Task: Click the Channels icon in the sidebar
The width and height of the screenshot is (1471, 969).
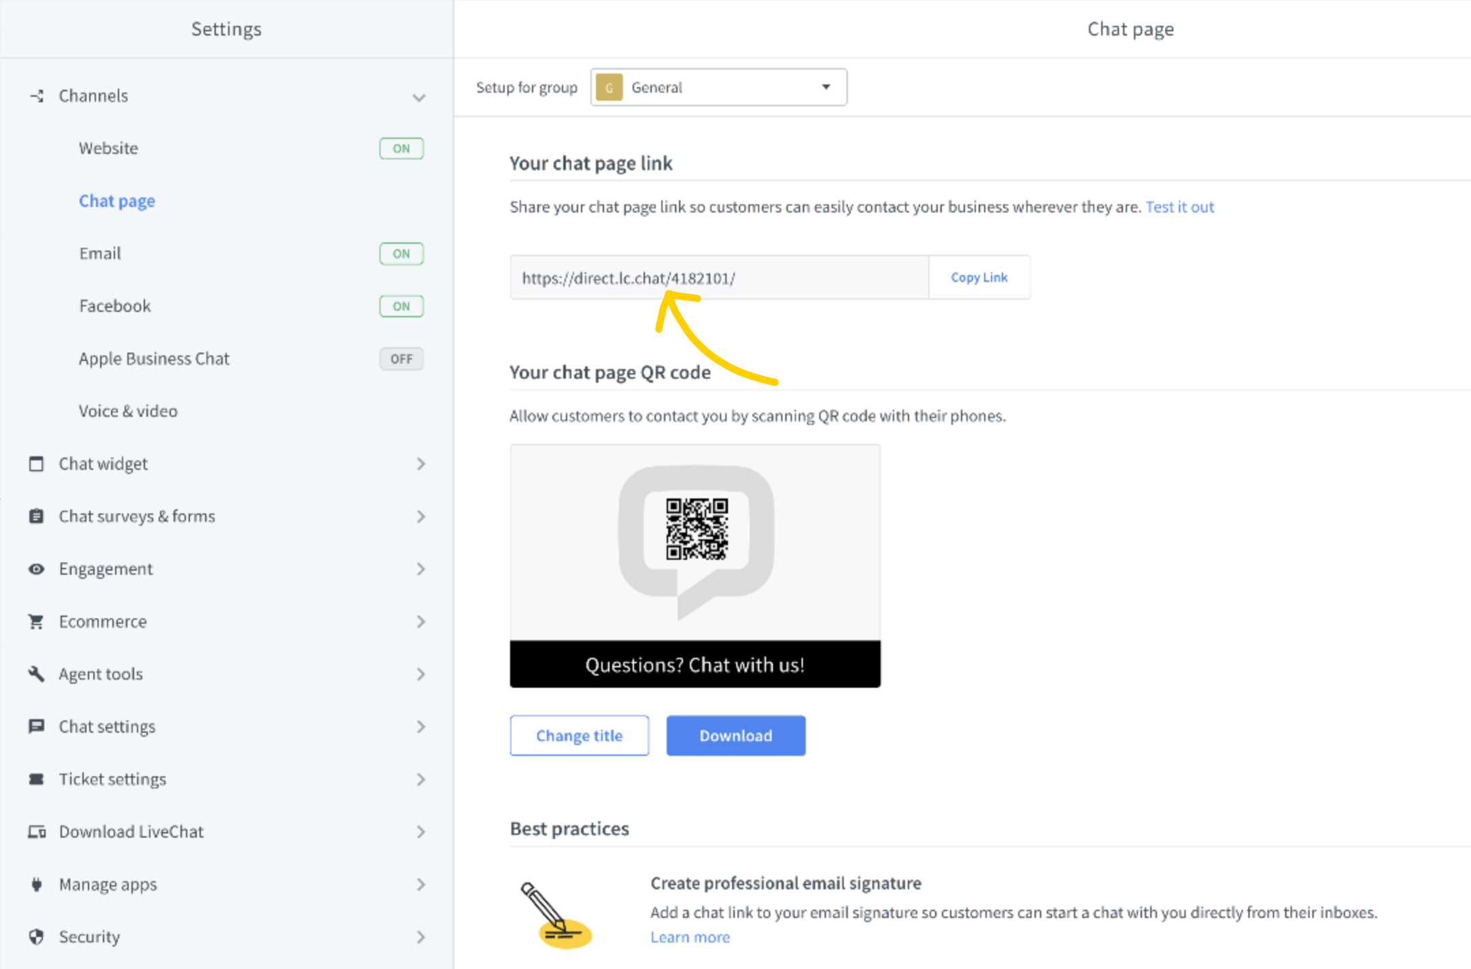Action: point(36,96)
